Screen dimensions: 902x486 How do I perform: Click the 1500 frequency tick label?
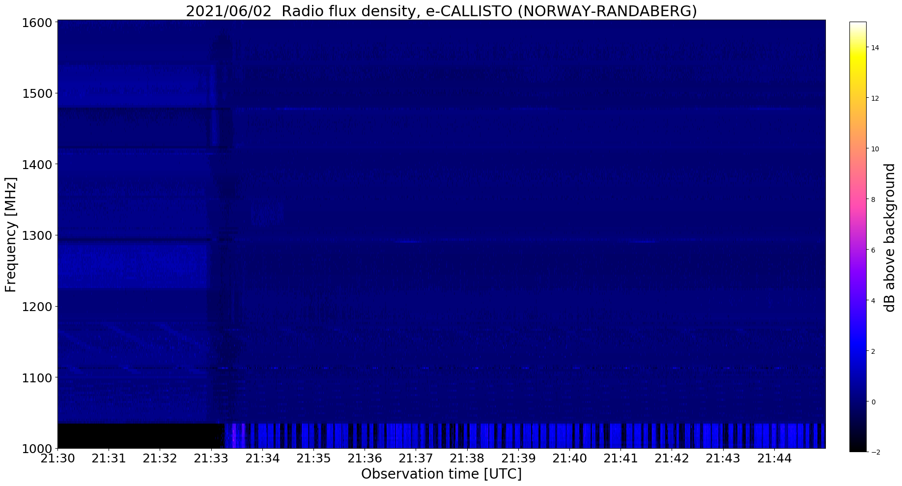click(38, 93)
